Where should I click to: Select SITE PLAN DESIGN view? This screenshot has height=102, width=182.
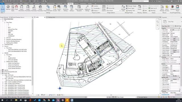point(13,60)
